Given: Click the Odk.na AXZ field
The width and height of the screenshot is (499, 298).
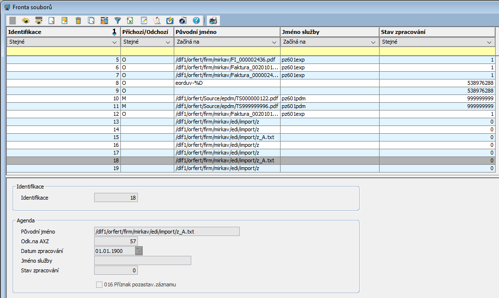Looking at the screenshot, I should (116, 241).
